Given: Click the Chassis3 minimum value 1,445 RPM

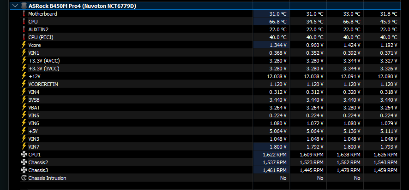Looking at the screenshot, I should [x=312, y=170].
